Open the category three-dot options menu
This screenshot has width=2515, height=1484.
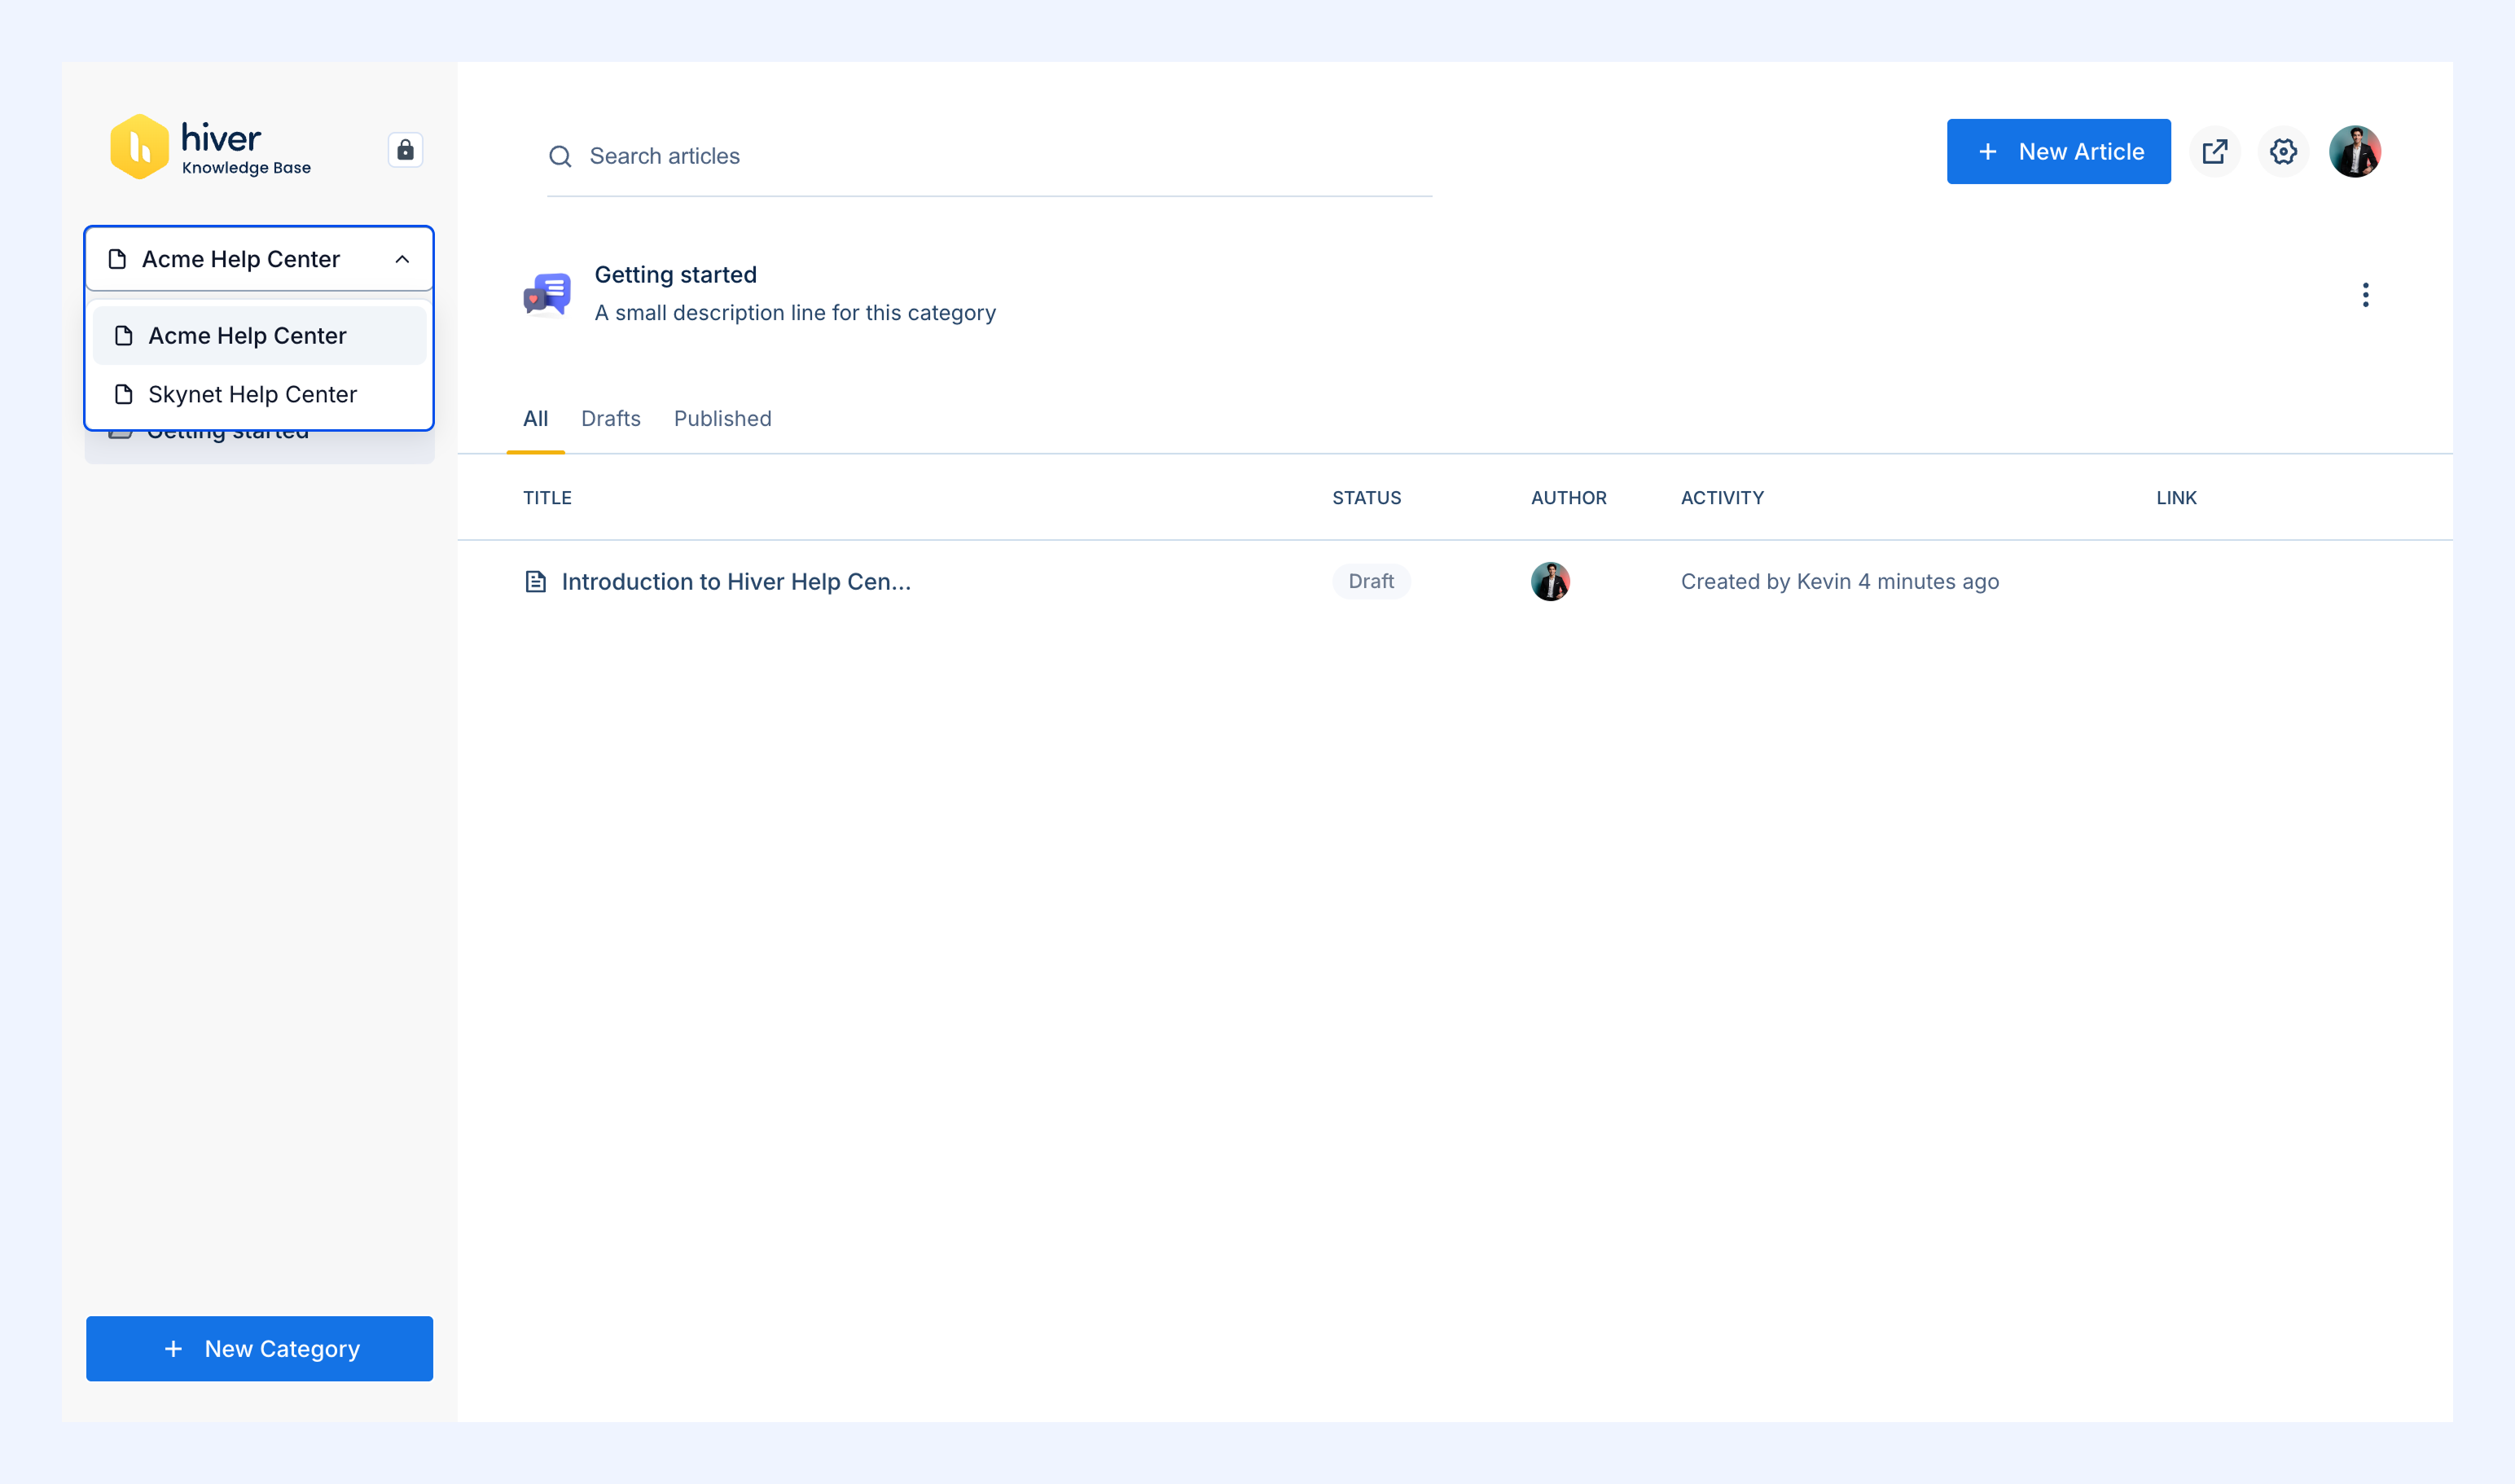(x=2365, y=295)
